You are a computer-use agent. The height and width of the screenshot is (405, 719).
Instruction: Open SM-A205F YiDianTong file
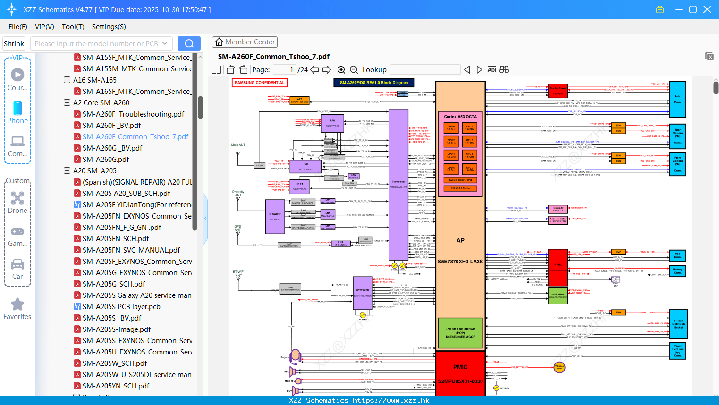coord(133,205)
